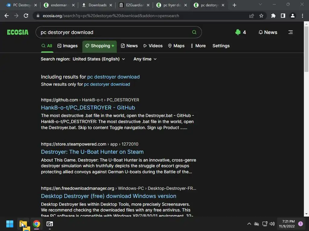309x231 pixels.
Task: Open tab search chevron in title bar
Action: coord(260,4)
